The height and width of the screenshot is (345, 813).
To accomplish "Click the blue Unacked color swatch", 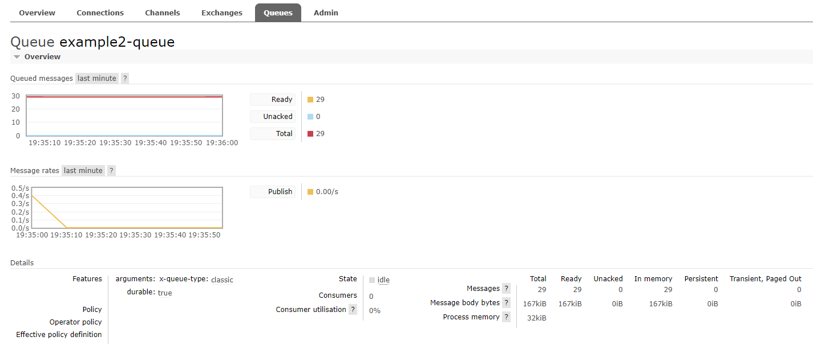I will [310, 117].
